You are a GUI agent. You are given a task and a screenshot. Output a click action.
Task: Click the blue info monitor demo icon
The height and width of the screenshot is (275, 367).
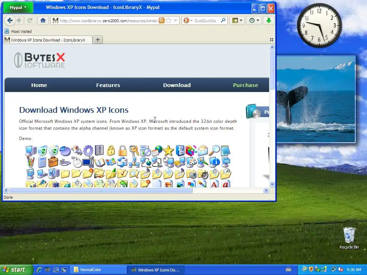pos(214,162)
